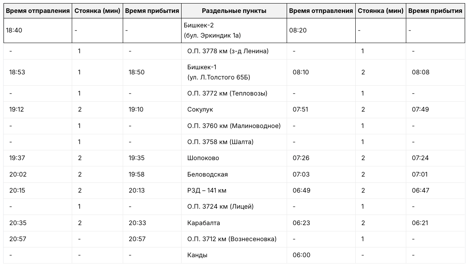Select the О.П. 3772 км (Тепловозы) stop
This screenshot has height=267, width=469.
[x=227, y=94]
